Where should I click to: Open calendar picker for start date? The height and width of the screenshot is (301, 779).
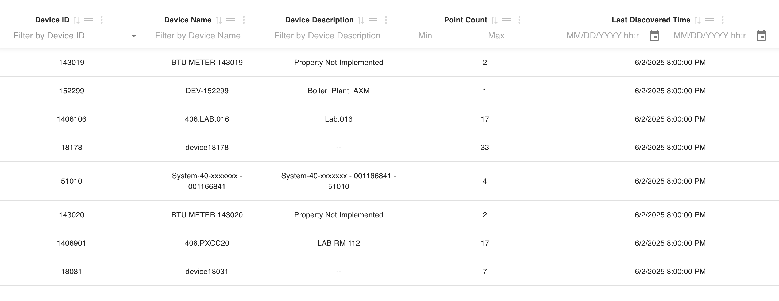(x=654, y=35)
